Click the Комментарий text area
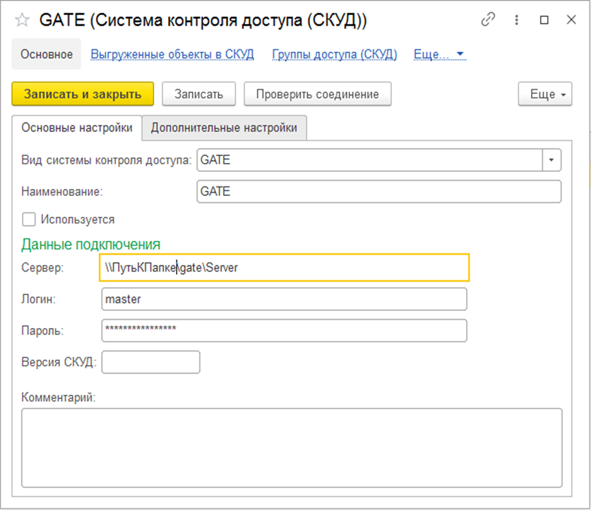591x510 pixels. coord(291,447)
